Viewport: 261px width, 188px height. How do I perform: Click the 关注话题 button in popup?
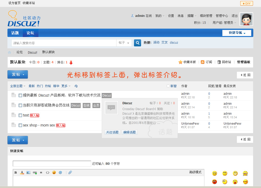tap(112, 132)
